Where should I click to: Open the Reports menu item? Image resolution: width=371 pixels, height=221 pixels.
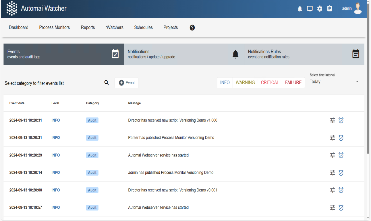point(88,28)
